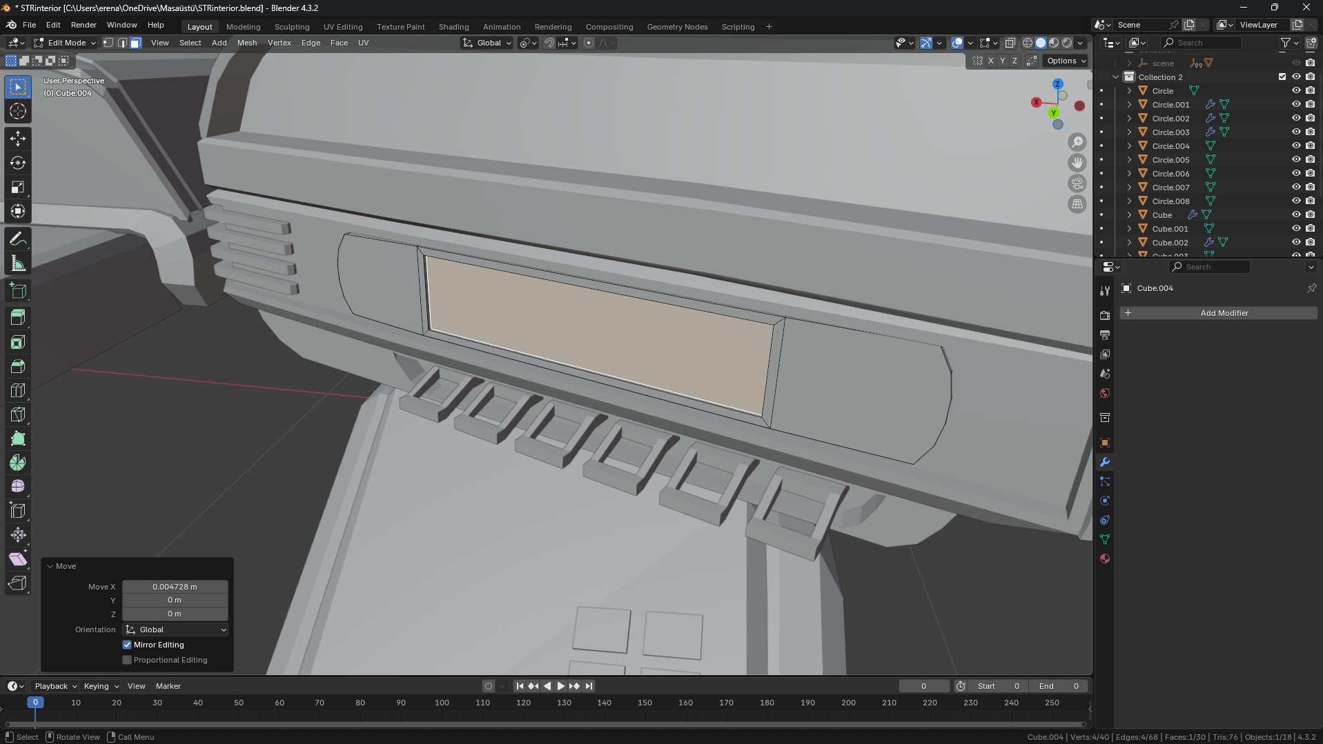
Task: Collapse the Move operator panel
Action: pyautogui.click(x=50, y=566)
